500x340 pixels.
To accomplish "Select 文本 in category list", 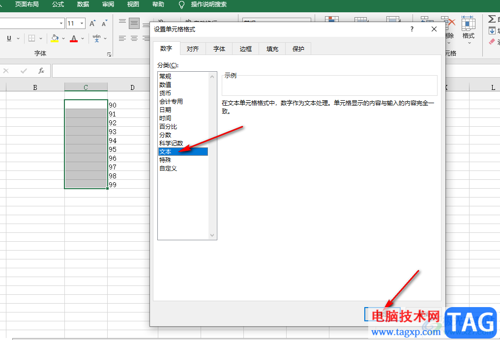I will (x=183, y=152).
